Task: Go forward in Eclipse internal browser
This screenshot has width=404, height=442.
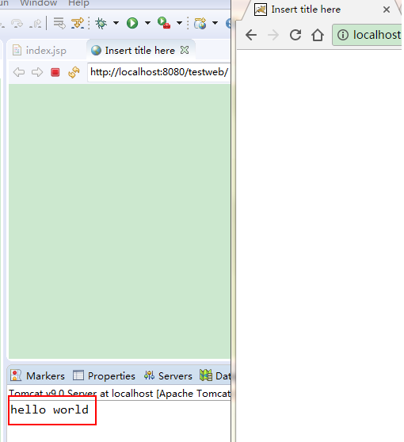Action: [x=37, y=72]
